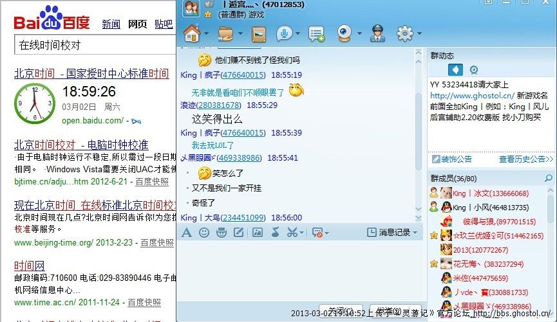Expand the group settings gear dropdown
The width and height of the screenshot is (557, 322).
pyautogui.click(x=419, y=33)
